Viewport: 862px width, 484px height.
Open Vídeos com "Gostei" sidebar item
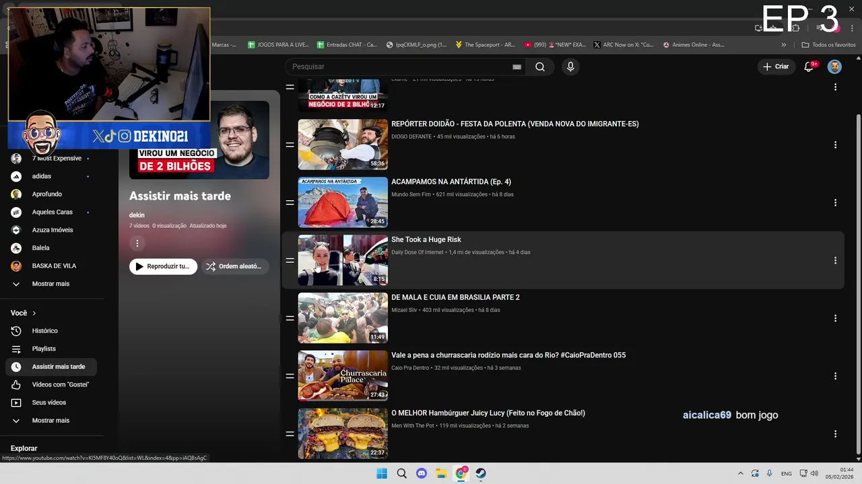[x=52, y=385]
